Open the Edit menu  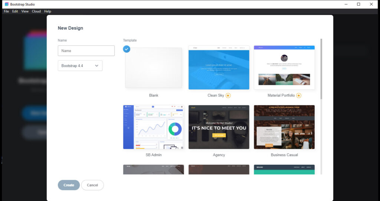15,11
